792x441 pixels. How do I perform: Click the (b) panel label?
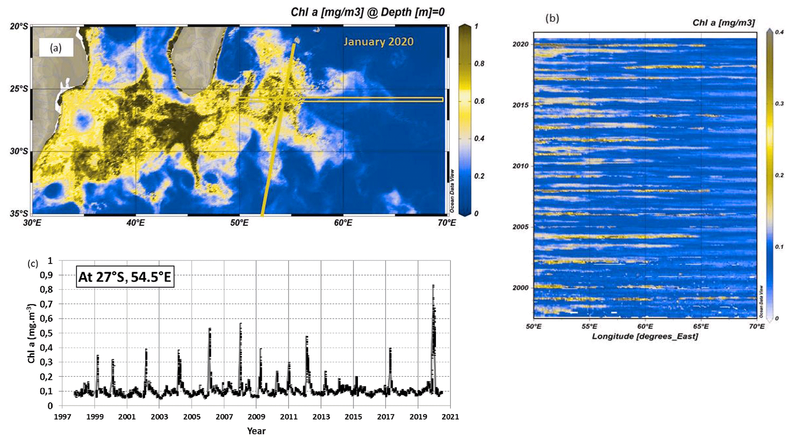point(552,18)
